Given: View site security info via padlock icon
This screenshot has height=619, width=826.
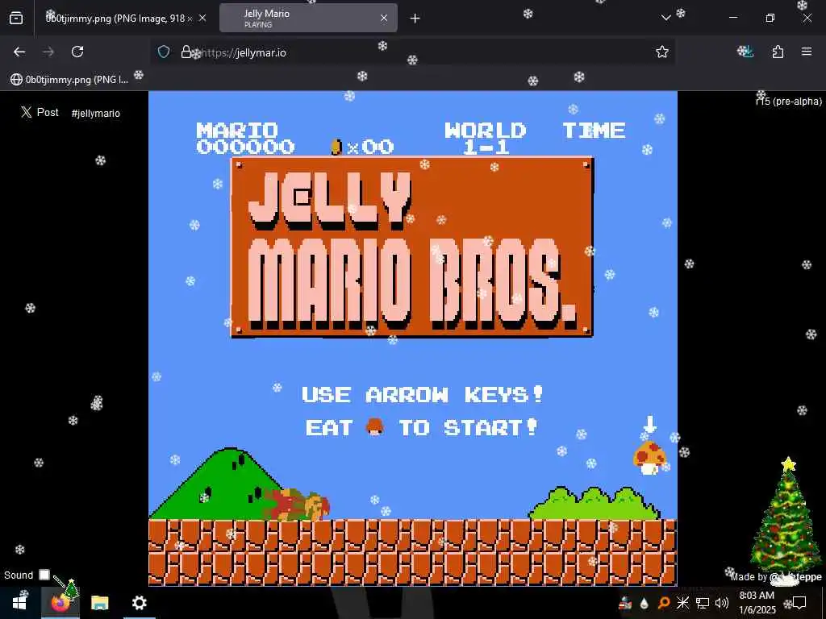Looking at the screenshot, I should (186, 52).
